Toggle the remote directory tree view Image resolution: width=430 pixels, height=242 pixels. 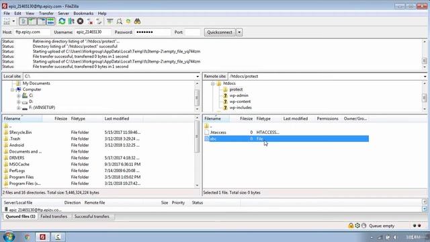(x=42, y=22)
